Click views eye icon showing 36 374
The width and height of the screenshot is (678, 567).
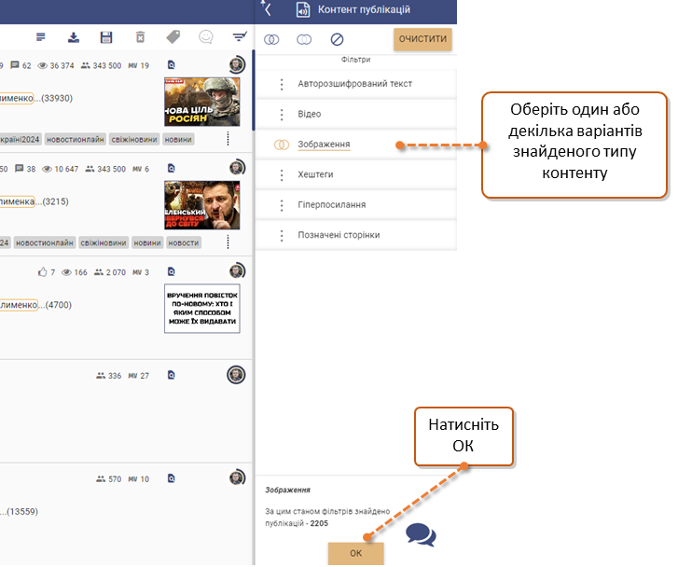42,65
